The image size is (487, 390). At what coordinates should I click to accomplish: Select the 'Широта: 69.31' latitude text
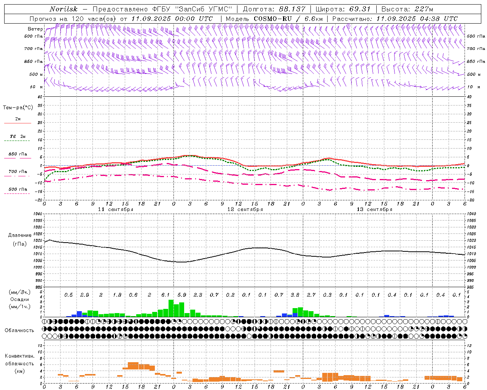[343, 9]
